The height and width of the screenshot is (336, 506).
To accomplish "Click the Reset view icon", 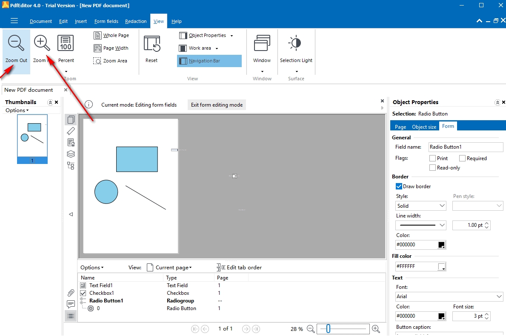I will (x=152, y=44).
